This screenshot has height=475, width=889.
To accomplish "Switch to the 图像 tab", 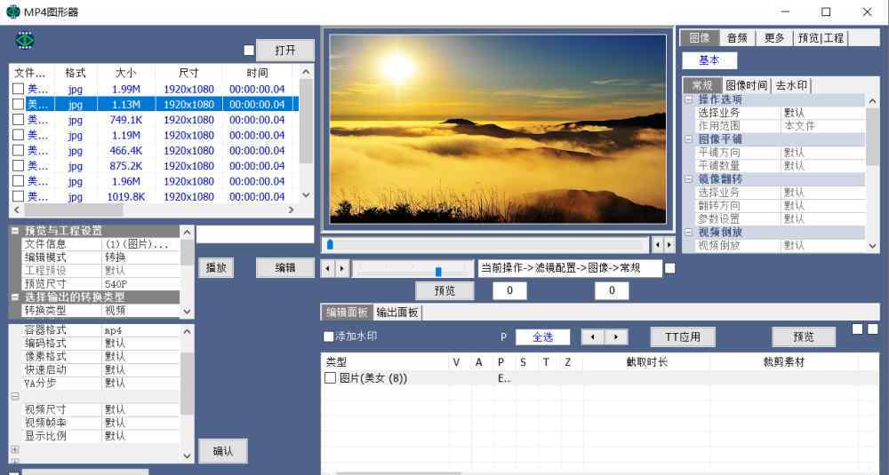I will [700, 38].
